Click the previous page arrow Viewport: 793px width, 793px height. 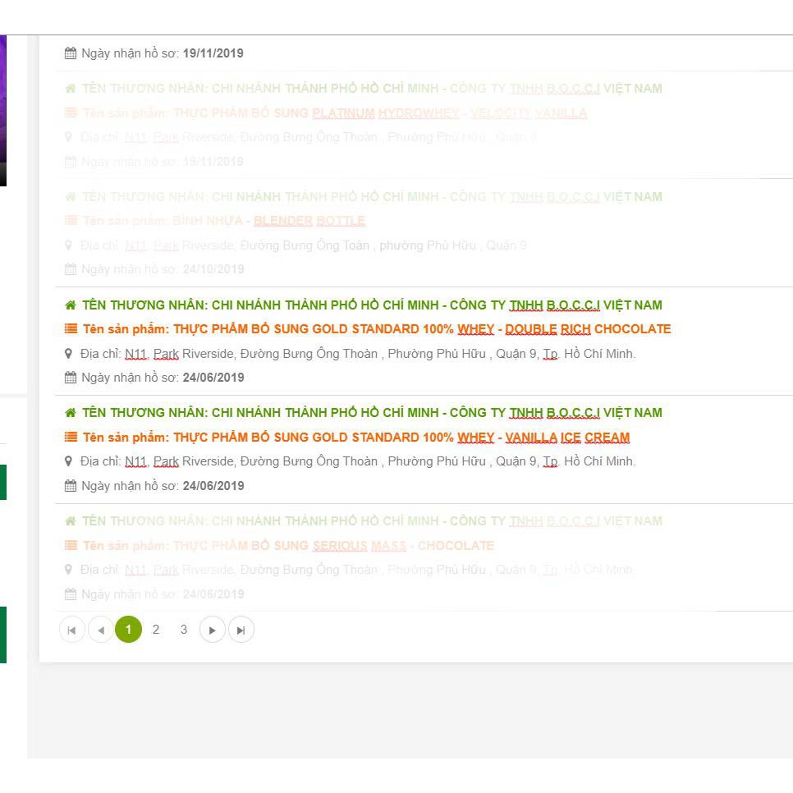click(x=100, y=630)
